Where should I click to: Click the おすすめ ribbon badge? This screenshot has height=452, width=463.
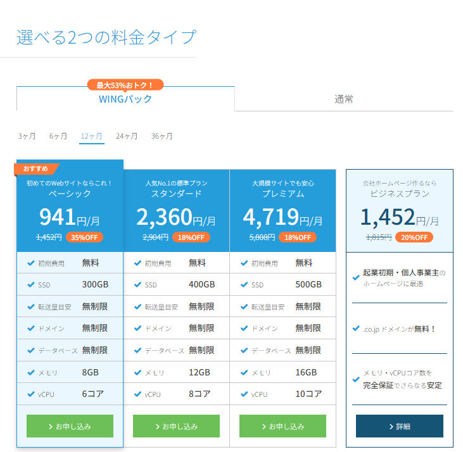(36, 168)
